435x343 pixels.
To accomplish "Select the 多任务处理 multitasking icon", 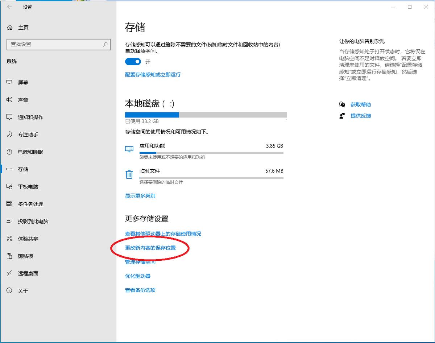I will (x=10, y=204).
